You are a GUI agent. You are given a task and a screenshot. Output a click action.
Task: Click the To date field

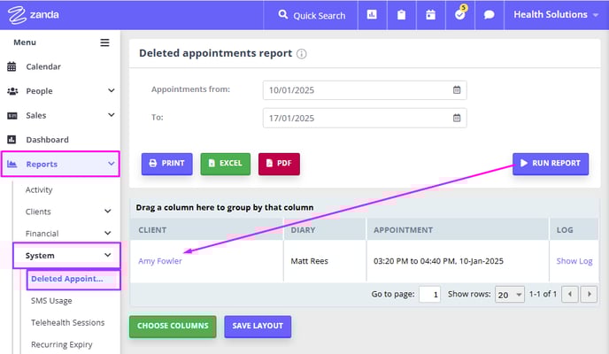point(365,118)
